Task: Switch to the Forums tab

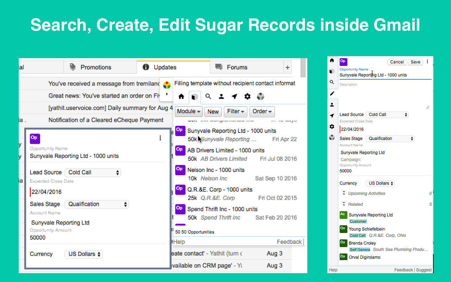Action: [247, 67]
